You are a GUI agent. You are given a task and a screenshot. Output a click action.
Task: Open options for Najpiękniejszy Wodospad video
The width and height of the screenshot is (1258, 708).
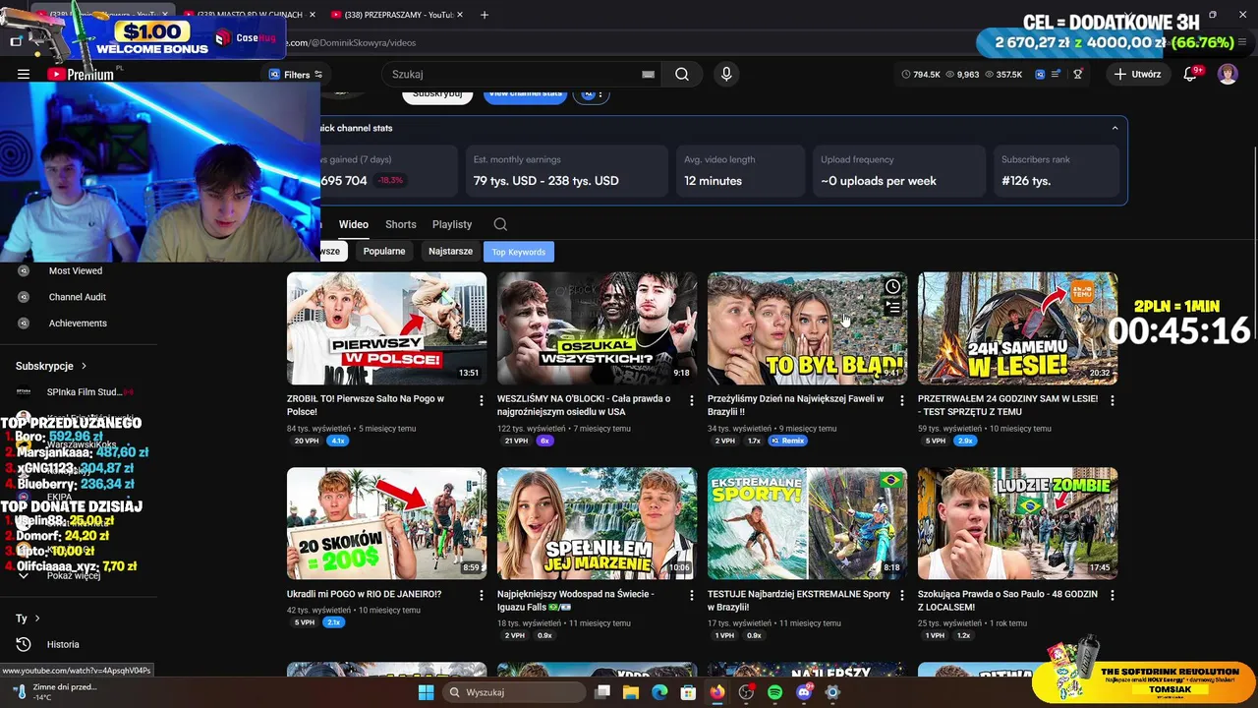click(x=691, y=595)
